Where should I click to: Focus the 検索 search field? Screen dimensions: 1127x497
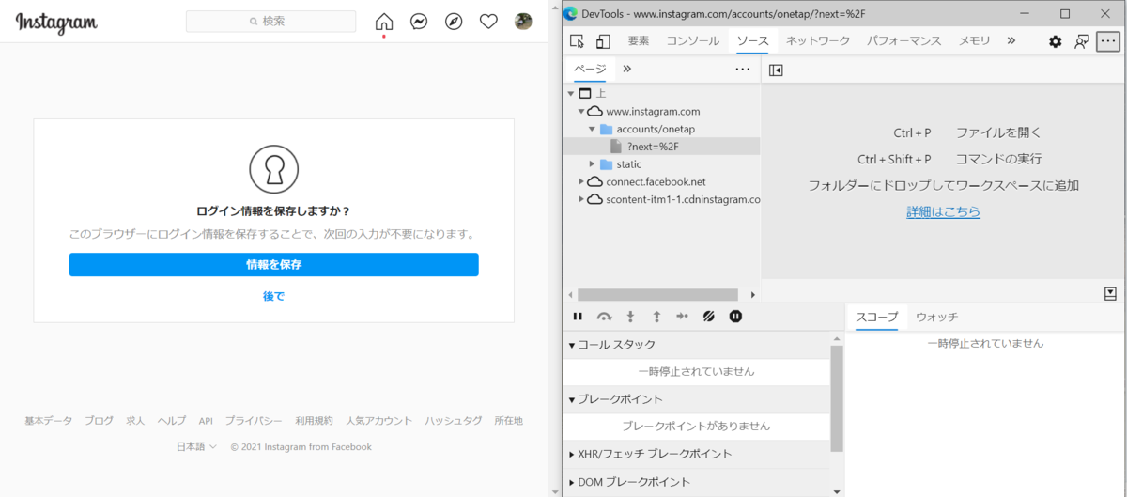coord(270,21)
